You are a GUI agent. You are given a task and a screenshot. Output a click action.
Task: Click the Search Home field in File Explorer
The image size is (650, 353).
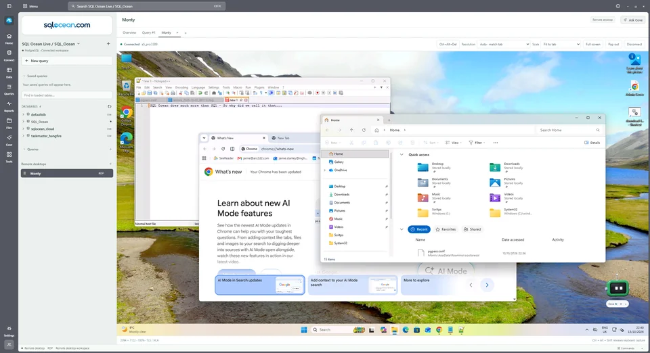(569, 130)
